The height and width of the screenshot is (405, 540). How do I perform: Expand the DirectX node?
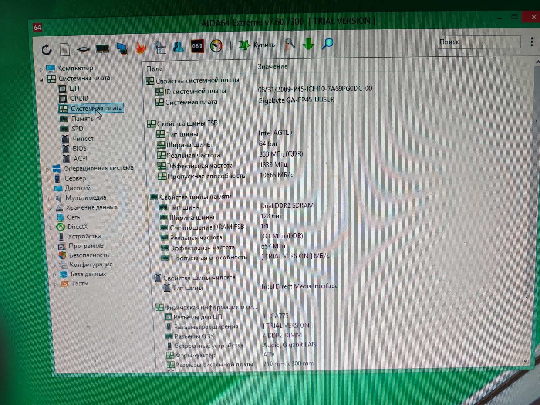tap(51, 228)
